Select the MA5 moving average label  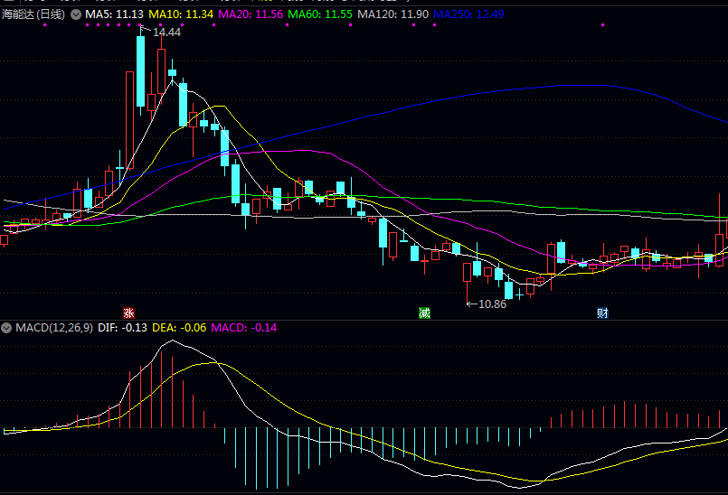pyautogui.click(x=115, y=14)
